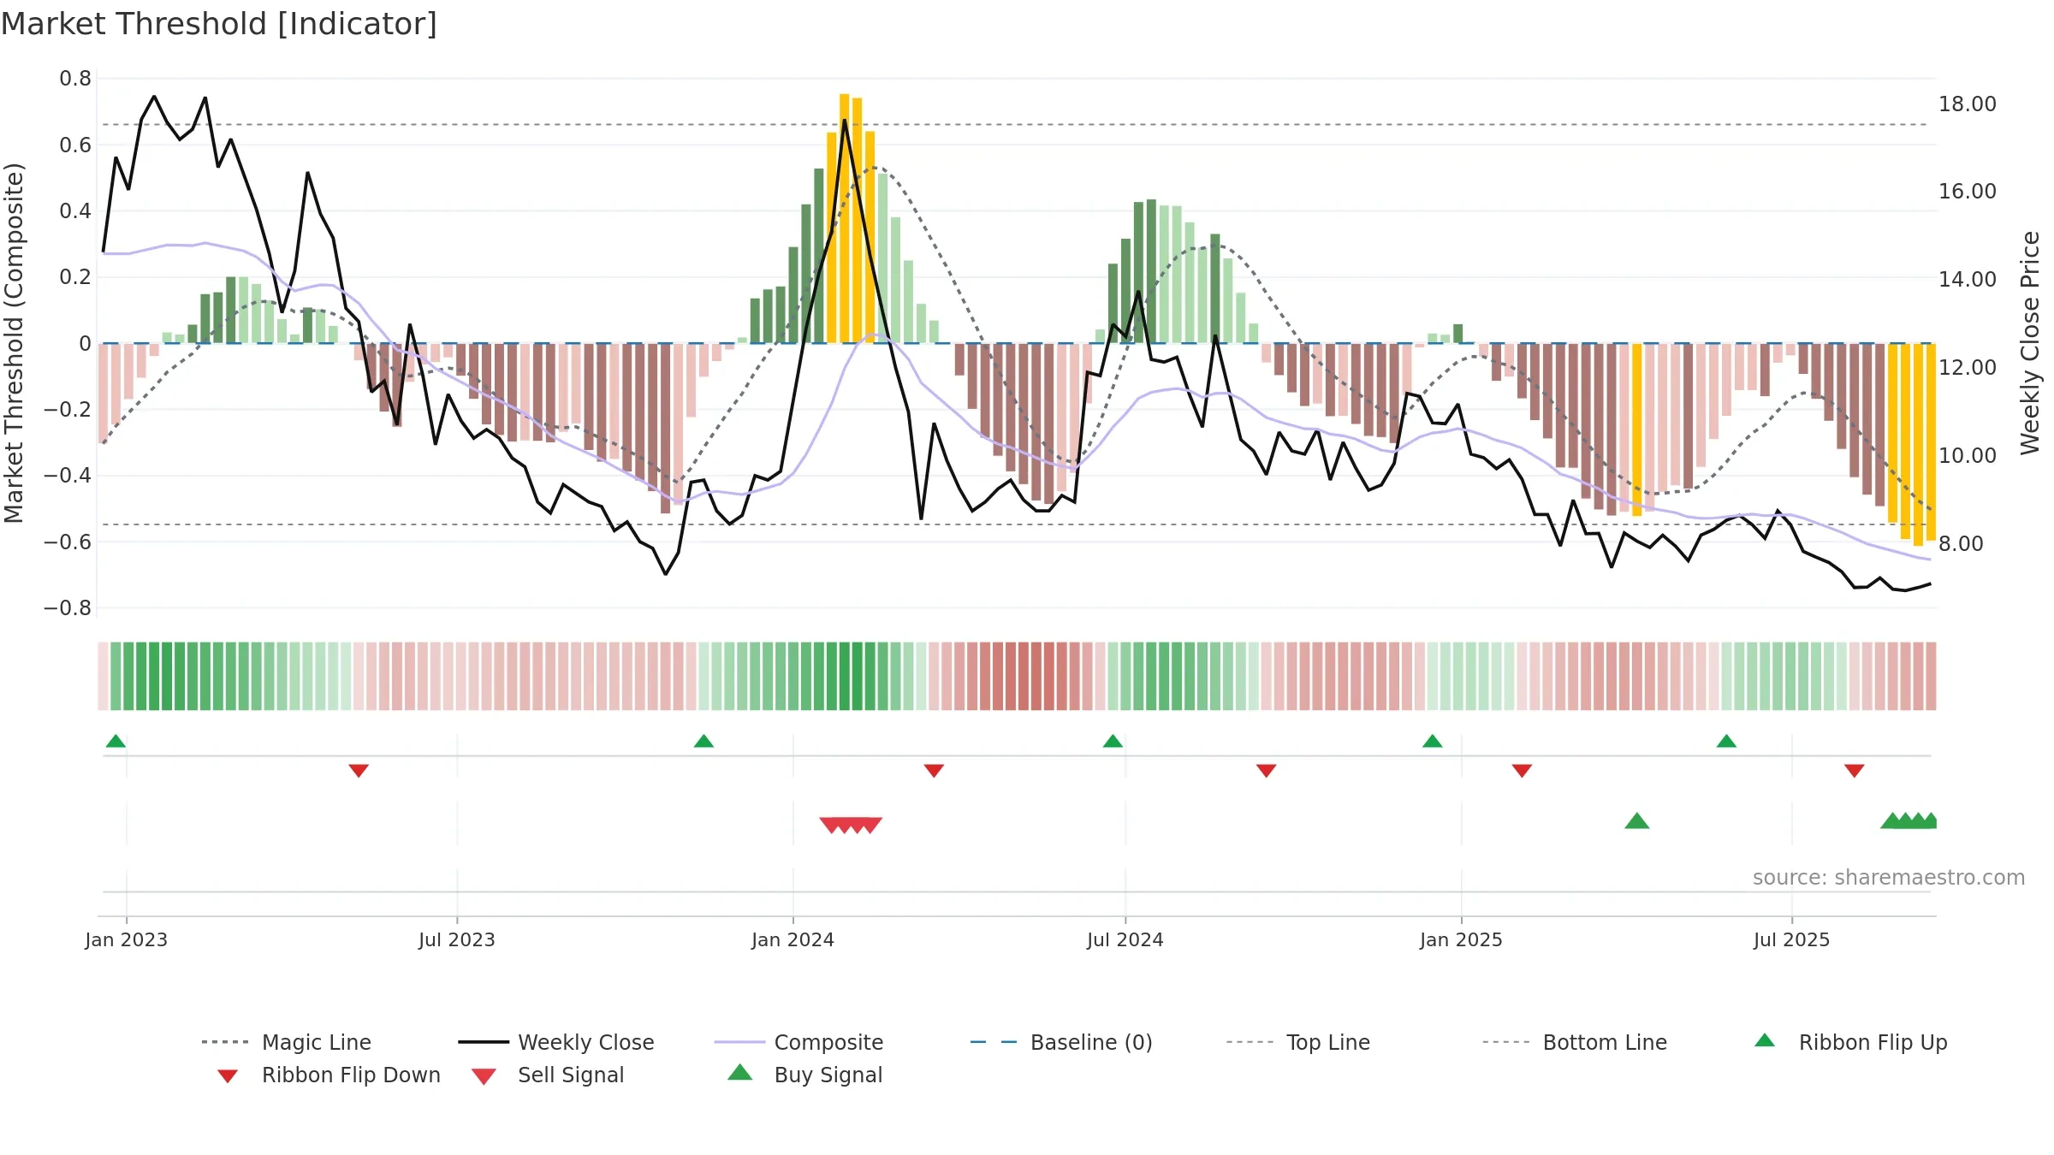Click the 12.00 price axis label
Viewport: 2054px width, 1155px height.
(1967, 368)
